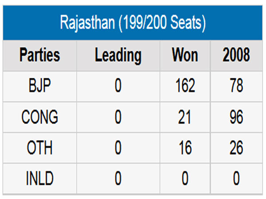Click BJP's leading count cell
Image resolution: width=266 pixels, height=199 pixels.
coord(118,86)
